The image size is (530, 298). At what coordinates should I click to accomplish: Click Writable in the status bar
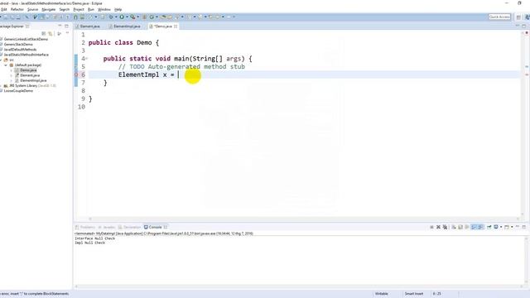(381, 294)
